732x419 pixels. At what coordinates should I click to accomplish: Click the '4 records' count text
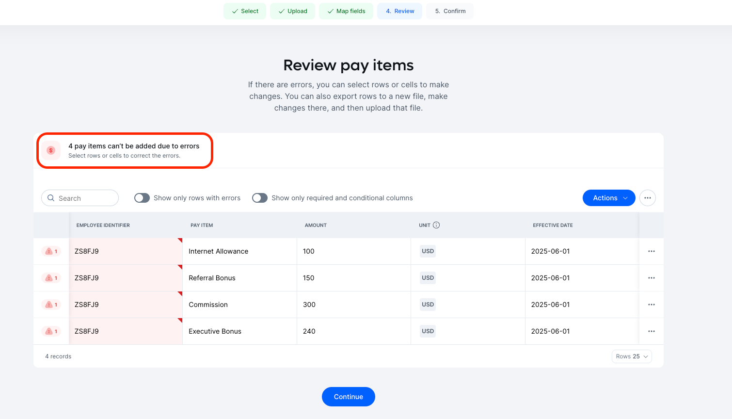pos(58,356)
